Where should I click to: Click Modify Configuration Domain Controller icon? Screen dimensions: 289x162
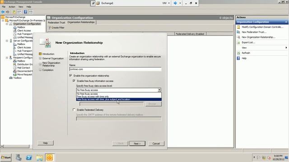pos(238,27)
